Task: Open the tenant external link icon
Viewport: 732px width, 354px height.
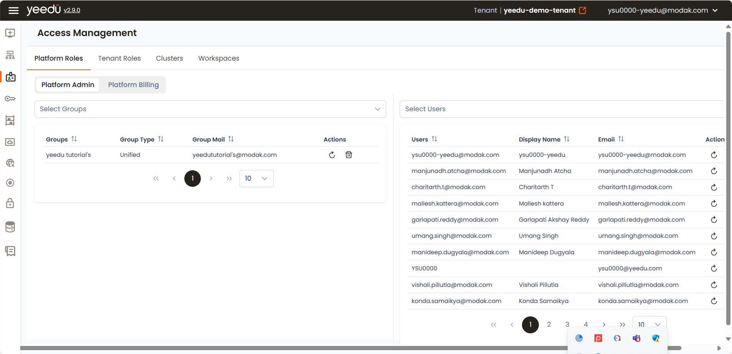Action: (x=583, y=10)
